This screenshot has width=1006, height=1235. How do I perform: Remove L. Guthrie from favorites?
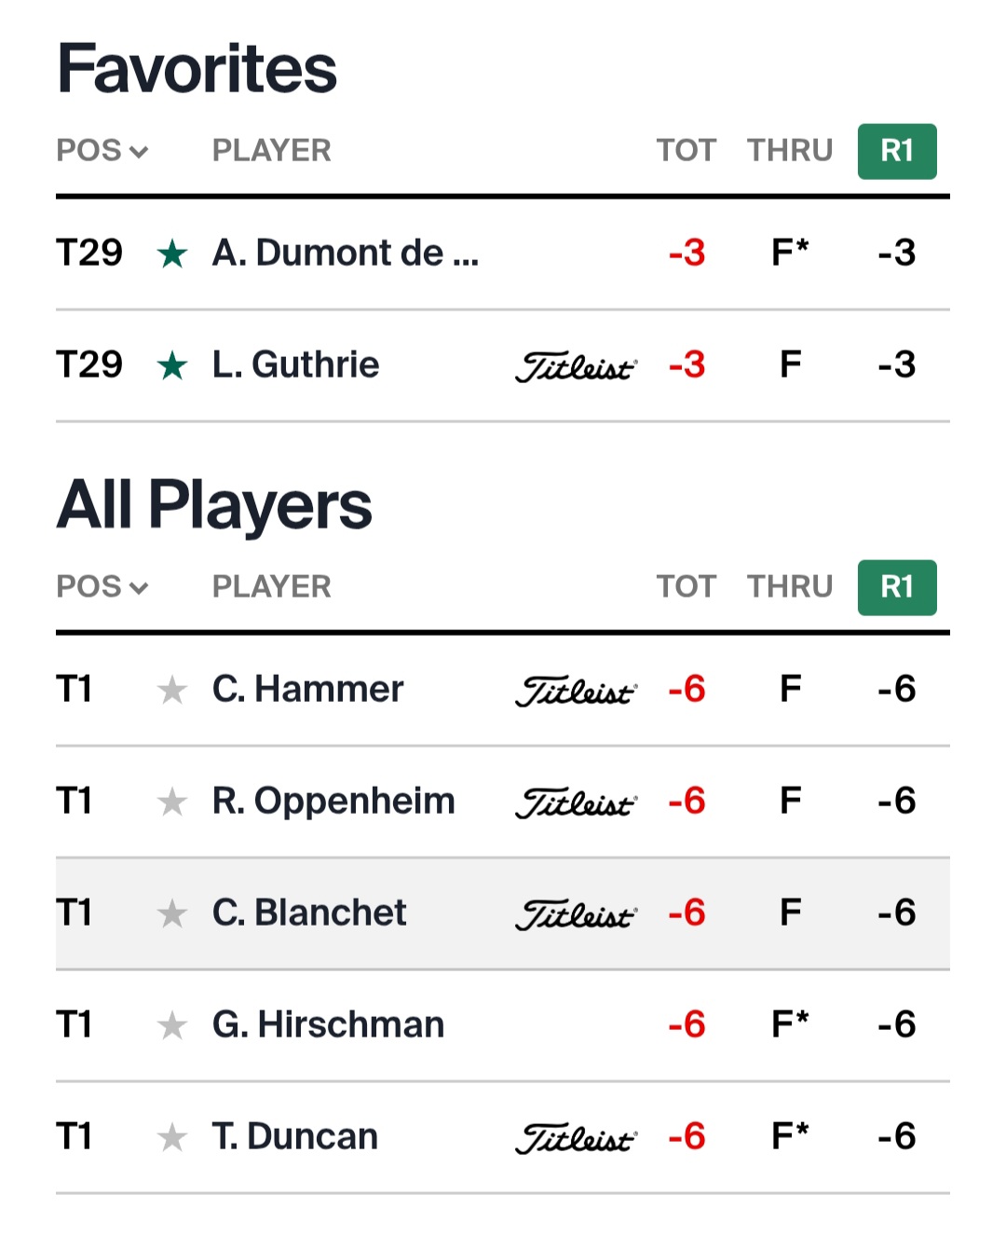click(172, 365)
